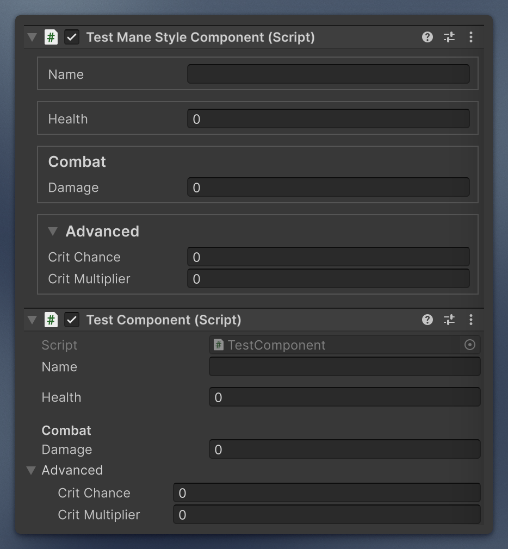Click the Health field in Test Mane Style Component
The image size is (508, 549).
tap(329, 118)
